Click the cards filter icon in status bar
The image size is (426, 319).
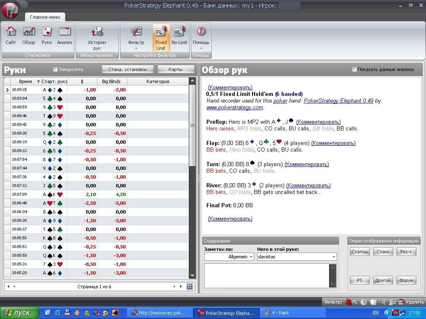373,302
